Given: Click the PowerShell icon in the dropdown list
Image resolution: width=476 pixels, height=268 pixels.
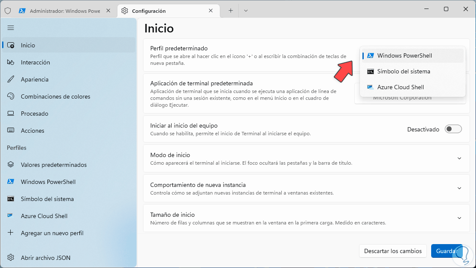Looking at the screenshot, I should [x=371, y=55].
